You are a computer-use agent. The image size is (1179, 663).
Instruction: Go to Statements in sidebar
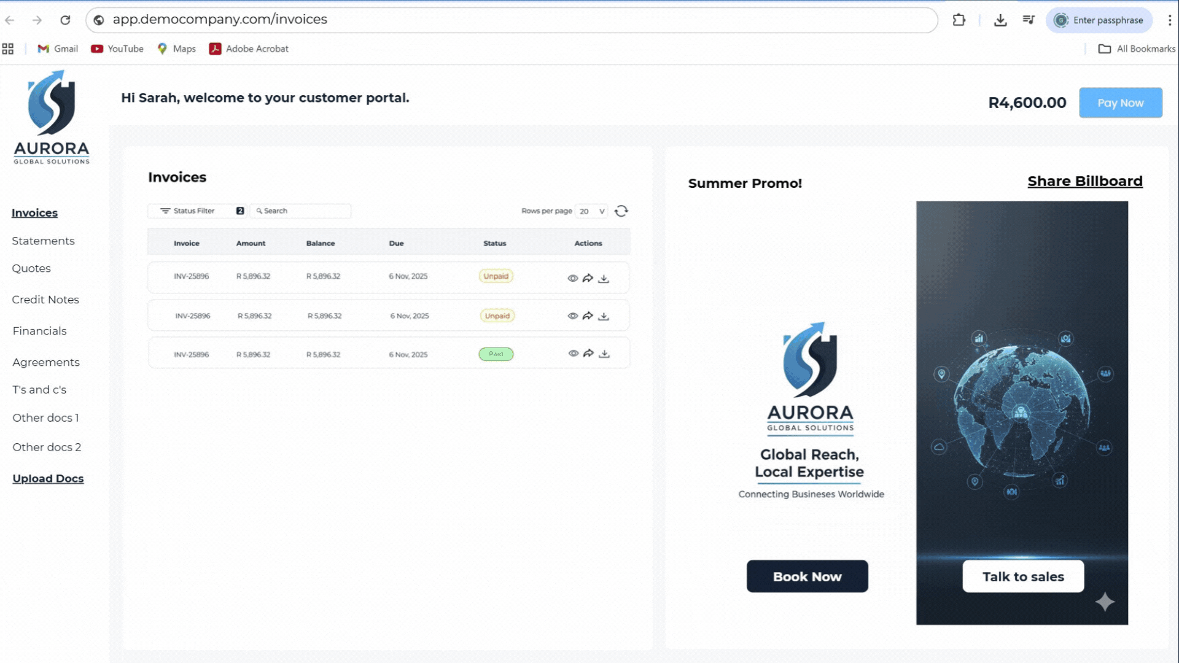(x=43, y=241)
